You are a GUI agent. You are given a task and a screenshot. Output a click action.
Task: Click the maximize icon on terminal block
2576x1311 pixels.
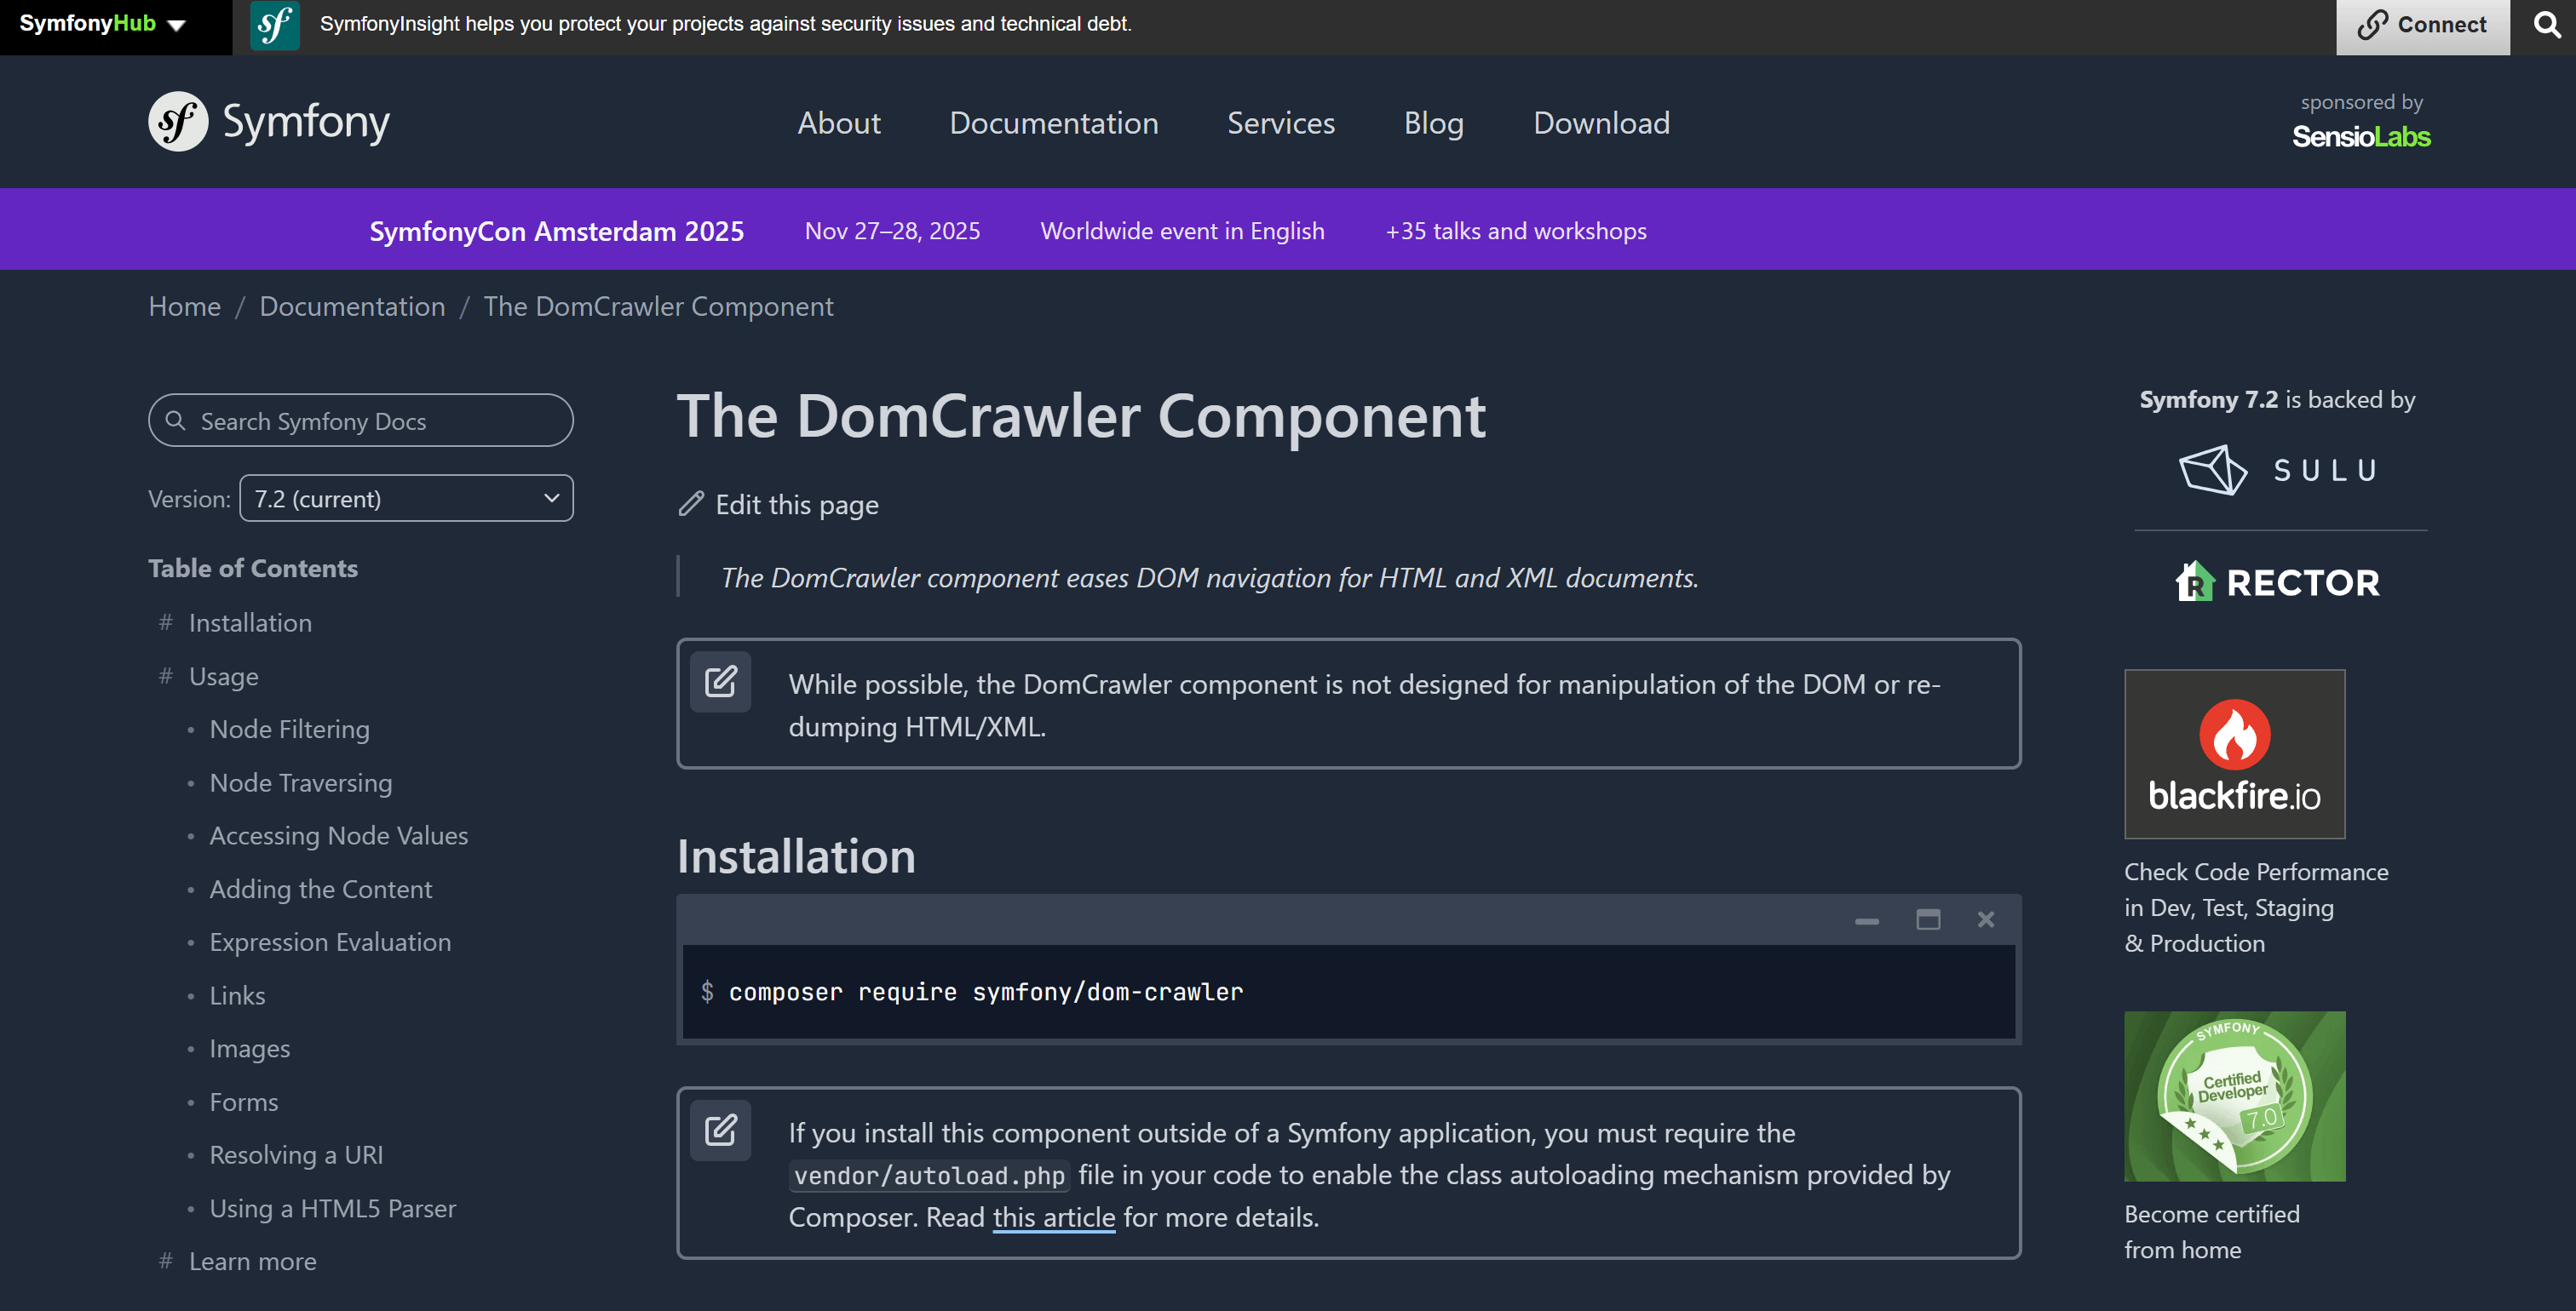click(1927, 919)
